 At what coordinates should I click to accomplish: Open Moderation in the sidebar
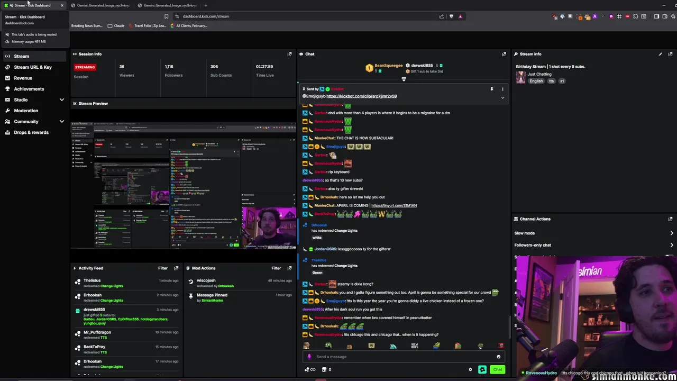tap(26, 111)
